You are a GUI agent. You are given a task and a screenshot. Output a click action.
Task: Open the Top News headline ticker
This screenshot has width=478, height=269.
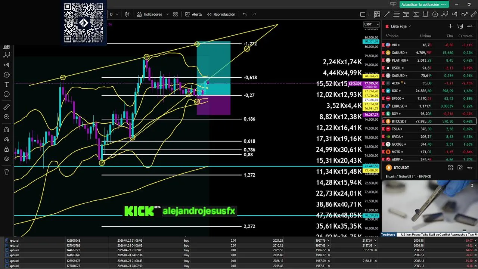429,235
